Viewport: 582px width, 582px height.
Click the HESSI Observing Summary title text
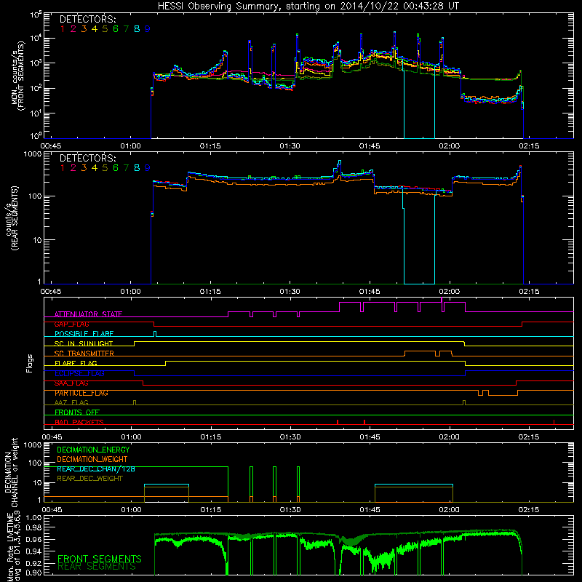pyautogui.click(x=308, y=7)
